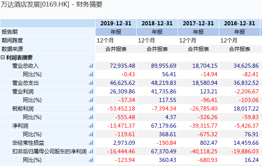Click pre-tax profit value 18,017.22
262x166 pixels.
pyautogui.click(x=246, y=109)
